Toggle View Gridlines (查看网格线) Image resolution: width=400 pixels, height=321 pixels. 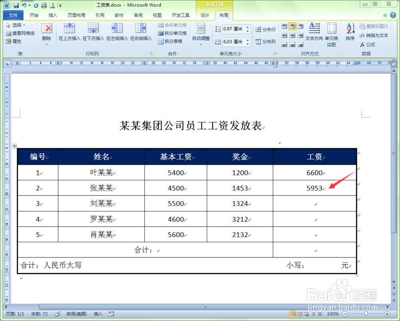pos(20,33)
